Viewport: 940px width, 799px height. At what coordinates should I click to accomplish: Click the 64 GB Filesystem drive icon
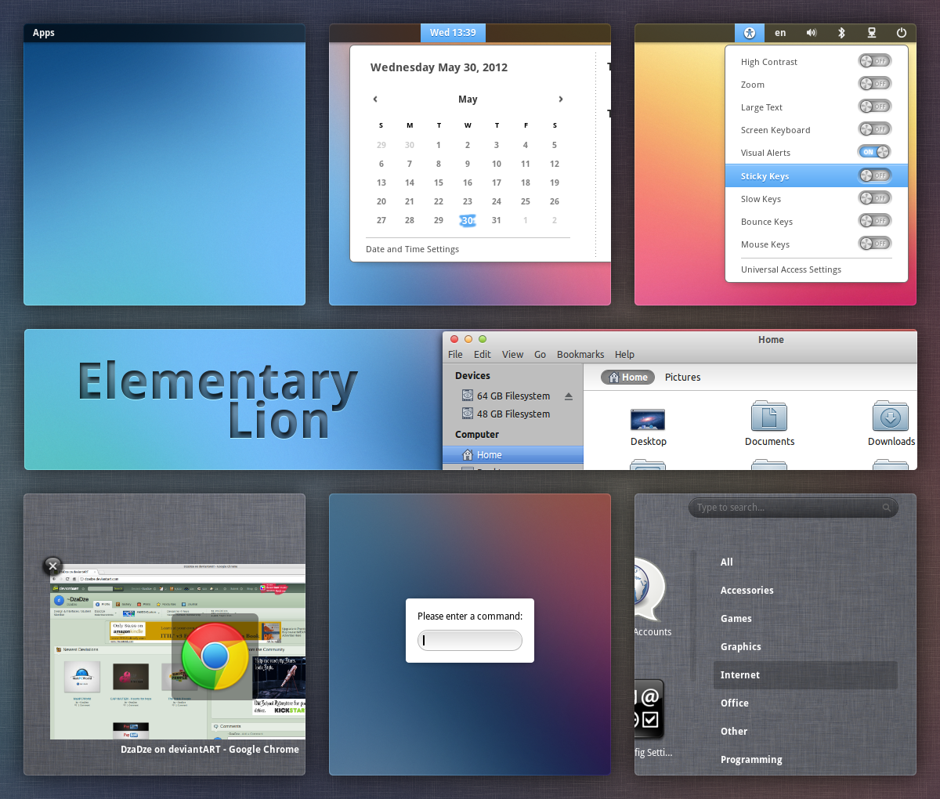(467, 396)
